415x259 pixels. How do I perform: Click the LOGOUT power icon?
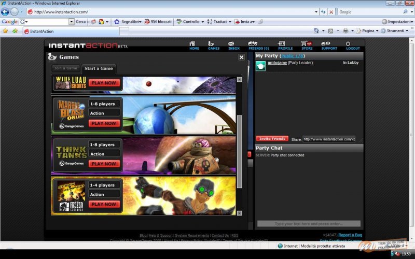point(353,45)
